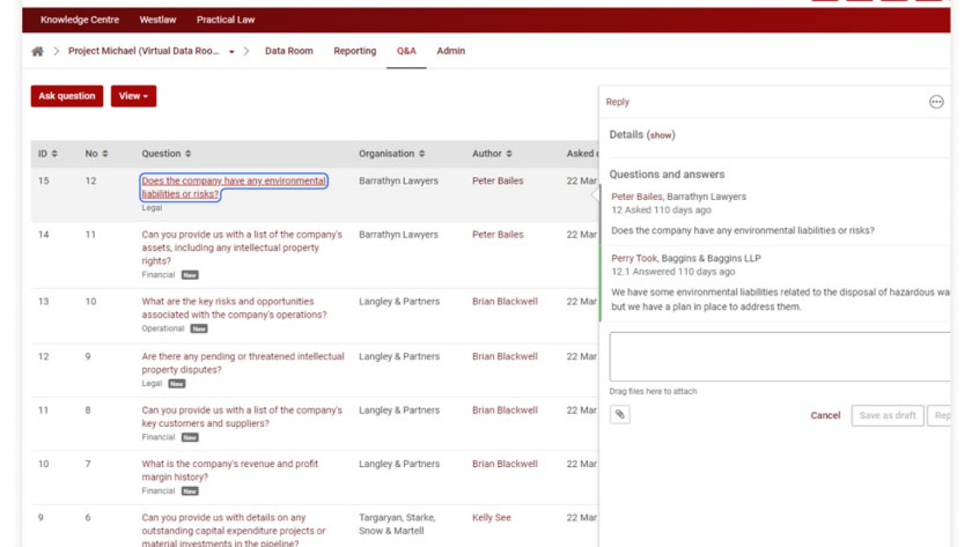
Task: Sort by Organisation column arrows
Action: (422, 154)
